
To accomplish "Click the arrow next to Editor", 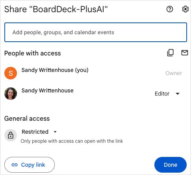I will pos(178,94).
